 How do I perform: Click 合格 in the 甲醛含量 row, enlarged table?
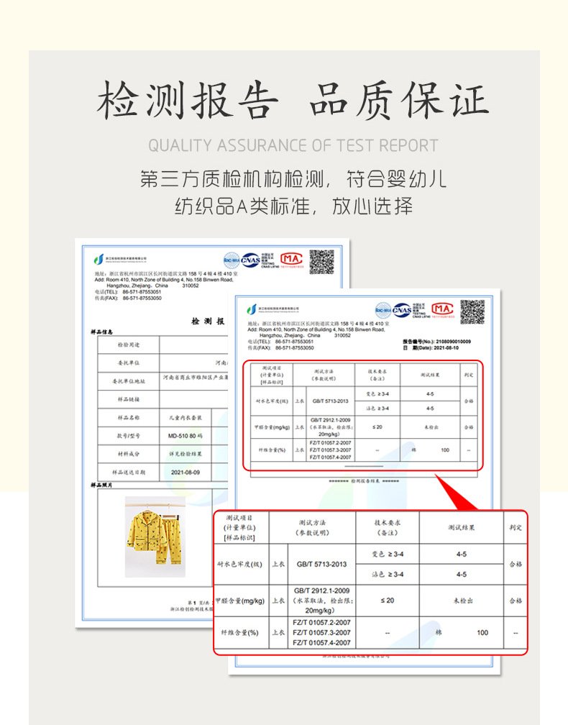point(516,601)
